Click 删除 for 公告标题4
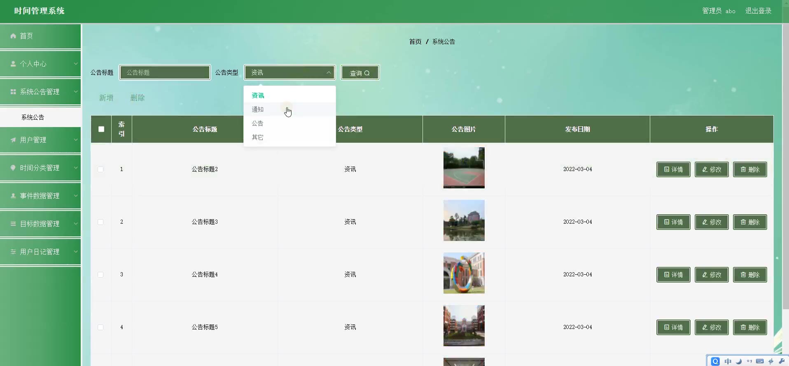Viewport: 789px width, 366px height. click(750, 275)
